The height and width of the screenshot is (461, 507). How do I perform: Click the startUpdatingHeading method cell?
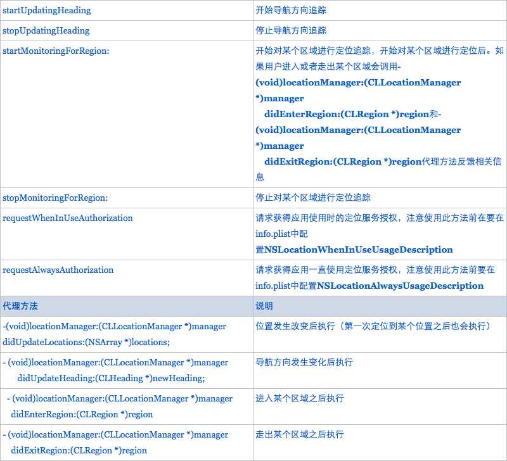(126, 10)
